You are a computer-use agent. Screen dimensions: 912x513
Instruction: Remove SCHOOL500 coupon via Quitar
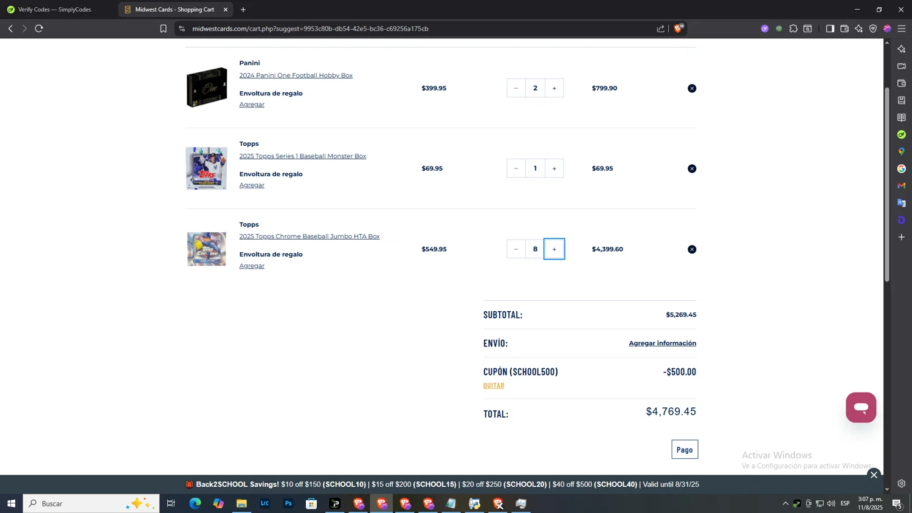pyautogui.click(x=494, y=386)
